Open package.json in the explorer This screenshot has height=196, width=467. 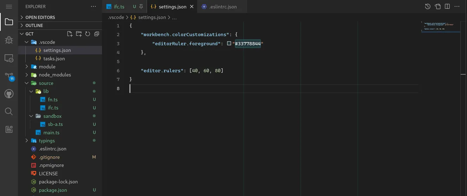60,190
